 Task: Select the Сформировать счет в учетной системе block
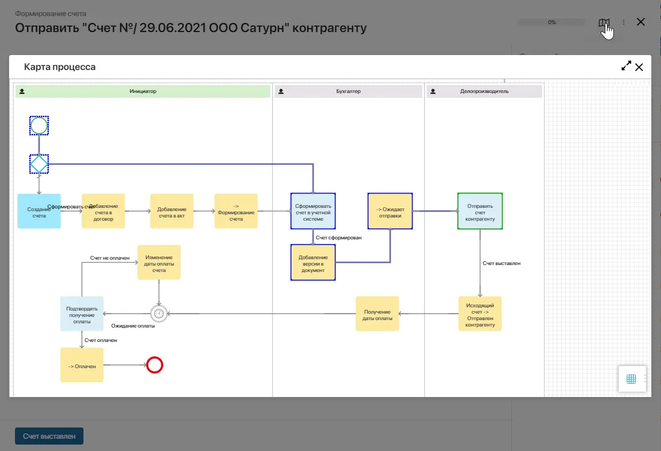[313, 211]
